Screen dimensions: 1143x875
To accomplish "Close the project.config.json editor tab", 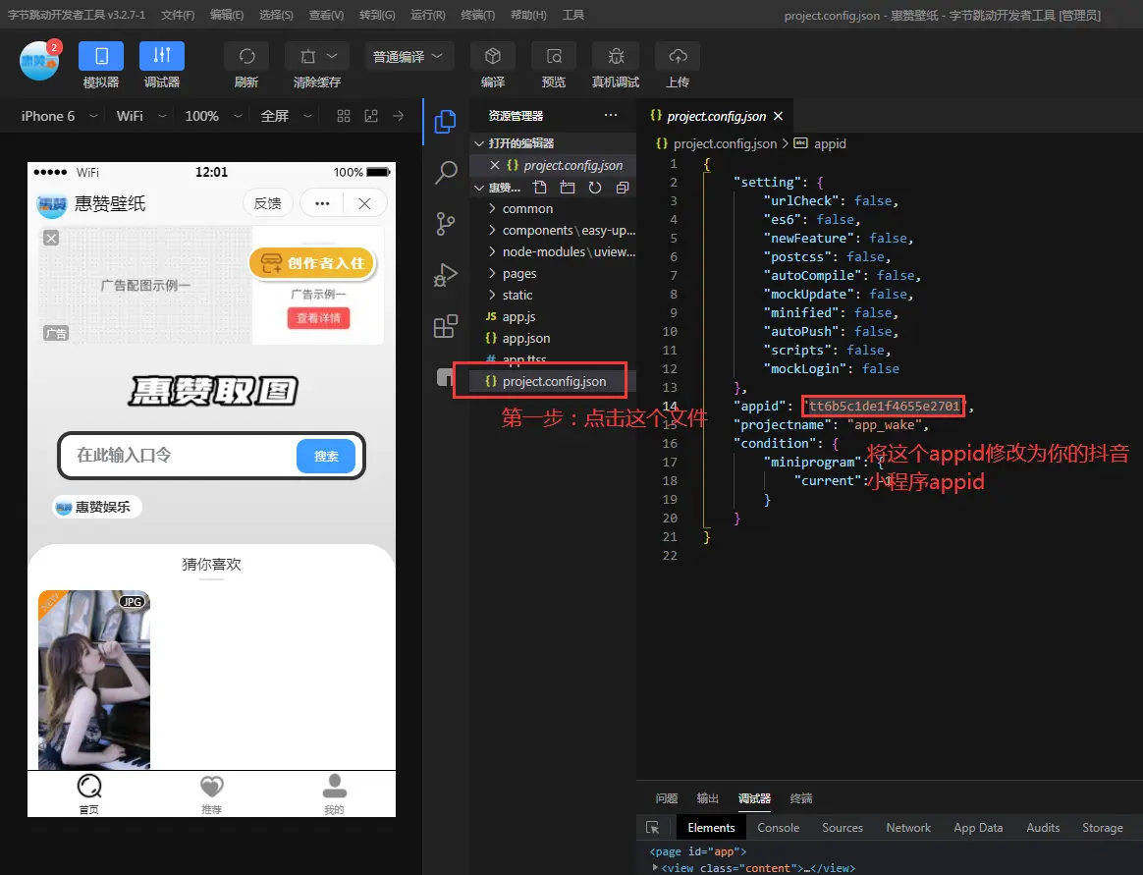I will [778, 116].
